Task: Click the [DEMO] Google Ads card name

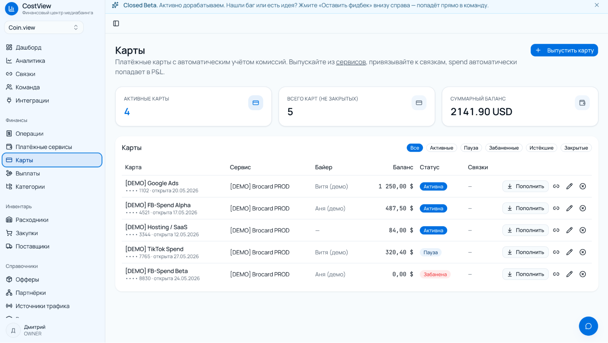Action: point(152,183)
